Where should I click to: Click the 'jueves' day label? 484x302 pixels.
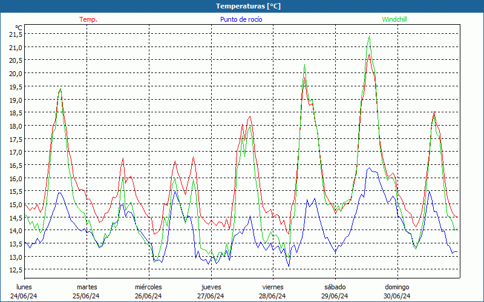pyautogui.click(x=211, y=287)
